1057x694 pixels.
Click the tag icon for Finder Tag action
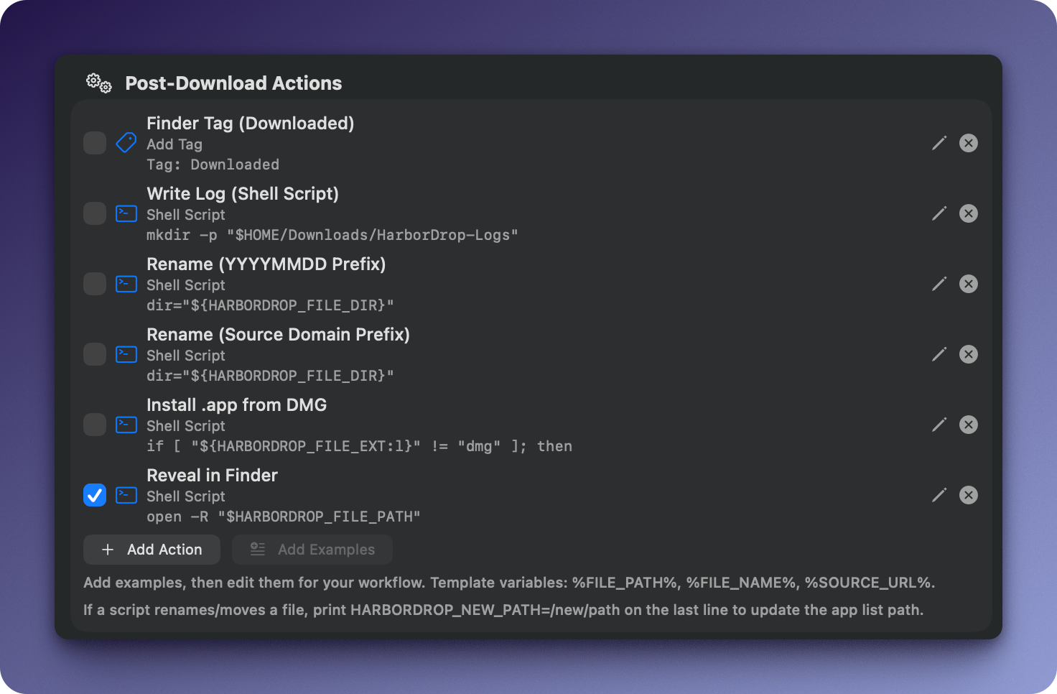[126, 142]
